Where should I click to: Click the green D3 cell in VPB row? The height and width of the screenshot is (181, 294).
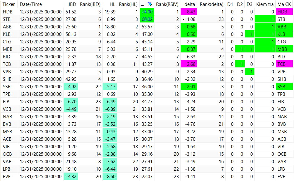[250, 72]
